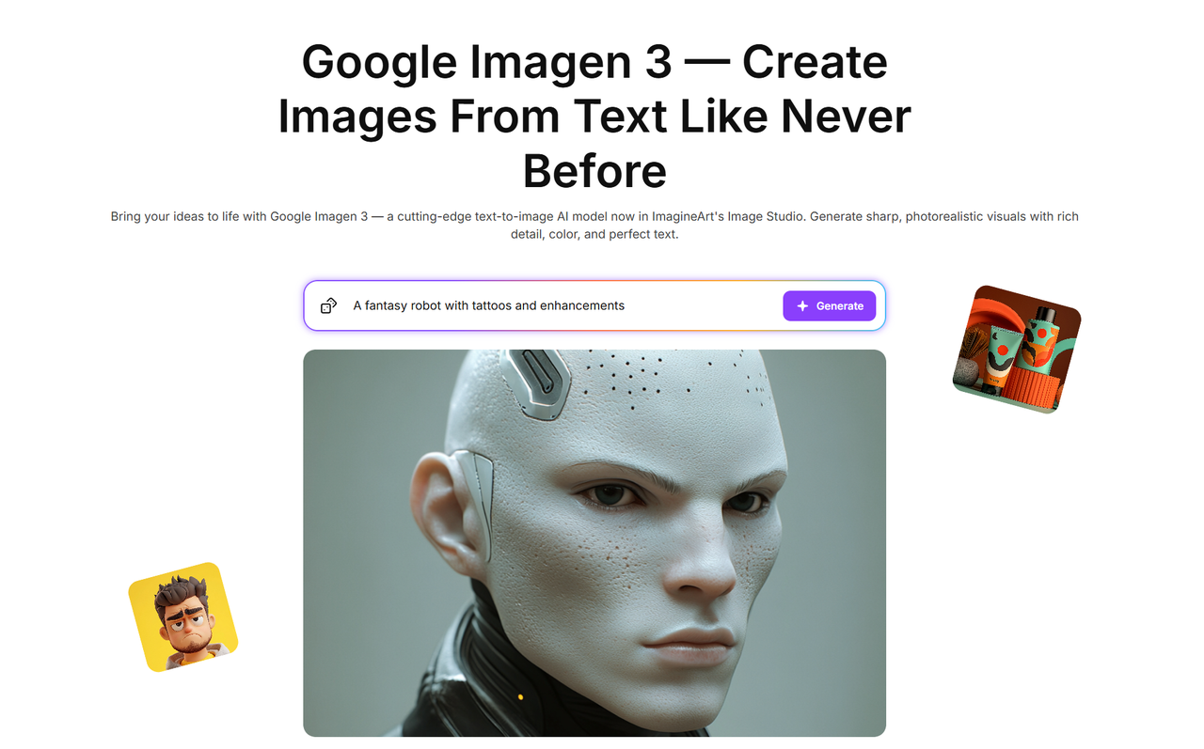Click the 'ImagineArt's Image Studio' text
Viewport: 1204px width, 749px height.
tap(726, 216)
